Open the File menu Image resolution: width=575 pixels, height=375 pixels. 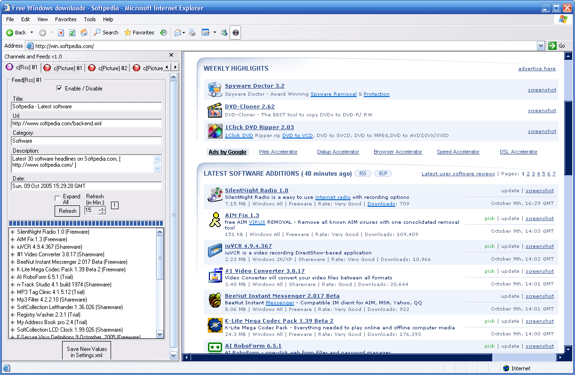point(10,19)
